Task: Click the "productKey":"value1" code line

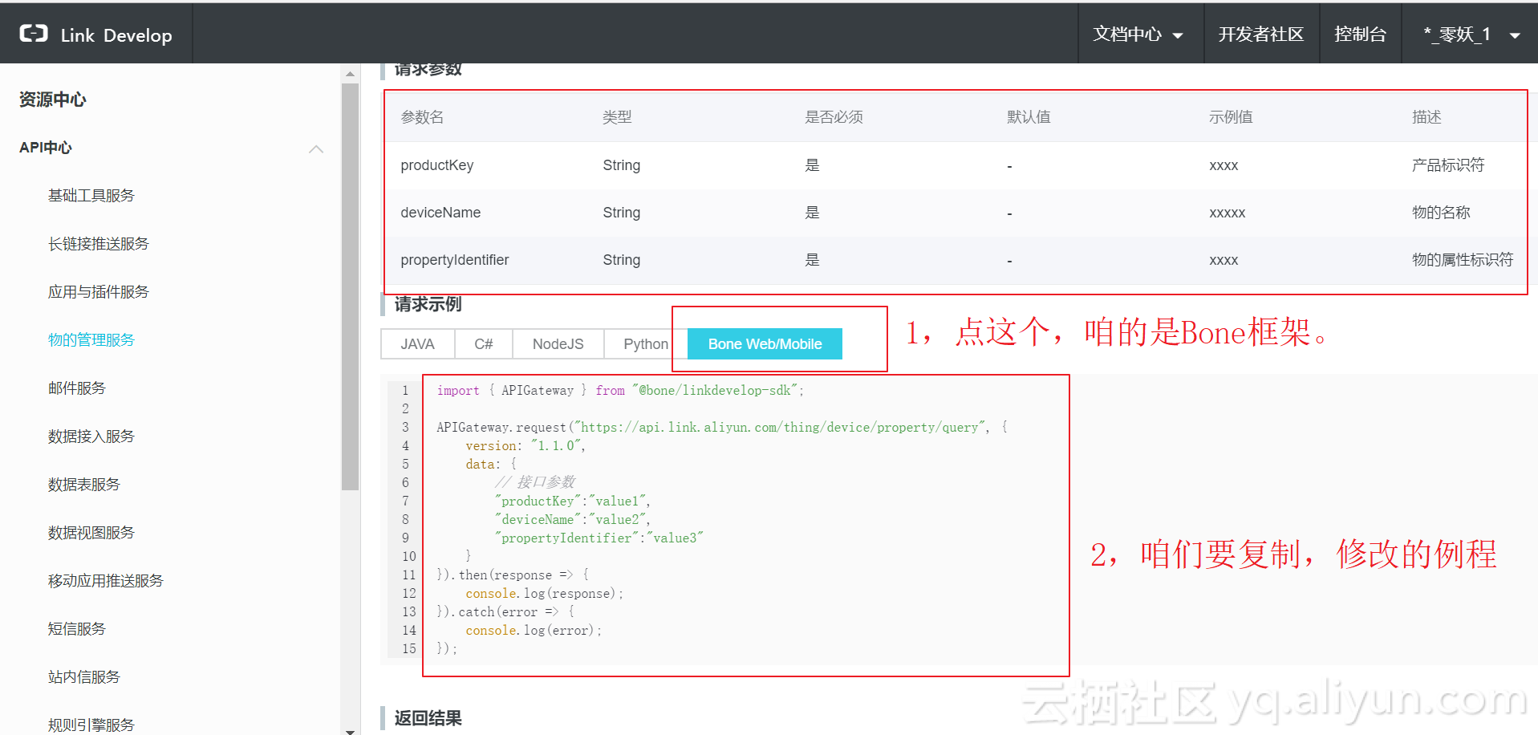Action: [572, 502]
